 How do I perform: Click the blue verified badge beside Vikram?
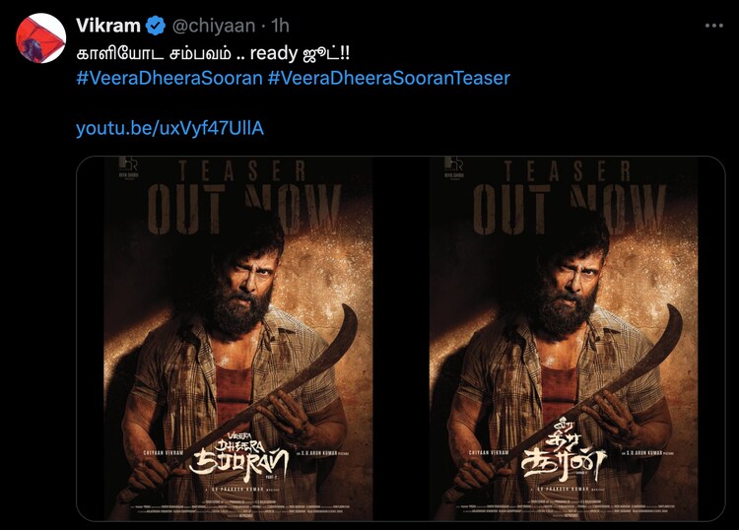[x=155, y=26]
